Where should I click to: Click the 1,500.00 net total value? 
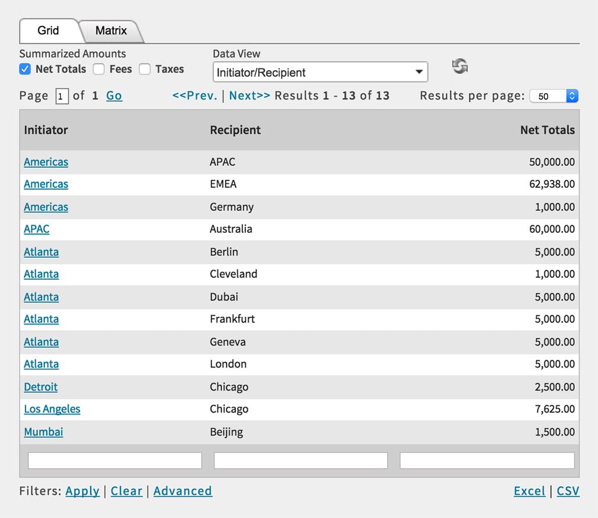[x=555, y=432]
